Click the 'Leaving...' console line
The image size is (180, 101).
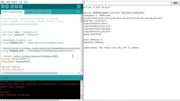tap(6, 92)
